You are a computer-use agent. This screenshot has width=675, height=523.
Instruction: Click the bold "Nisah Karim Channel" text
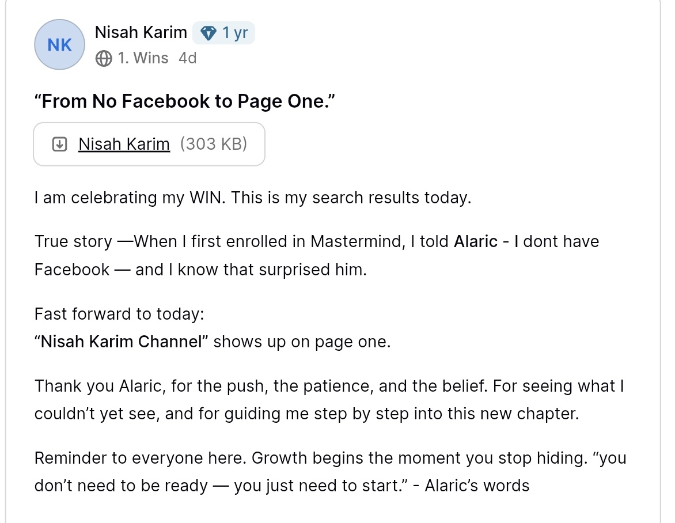pos(122,342)
